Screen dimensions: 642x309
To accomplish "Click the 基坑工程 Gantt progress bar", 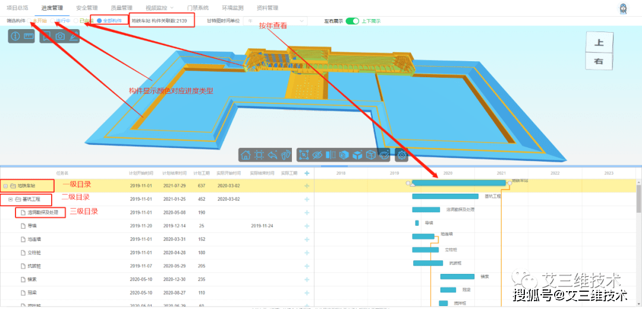I will [445, 196].
